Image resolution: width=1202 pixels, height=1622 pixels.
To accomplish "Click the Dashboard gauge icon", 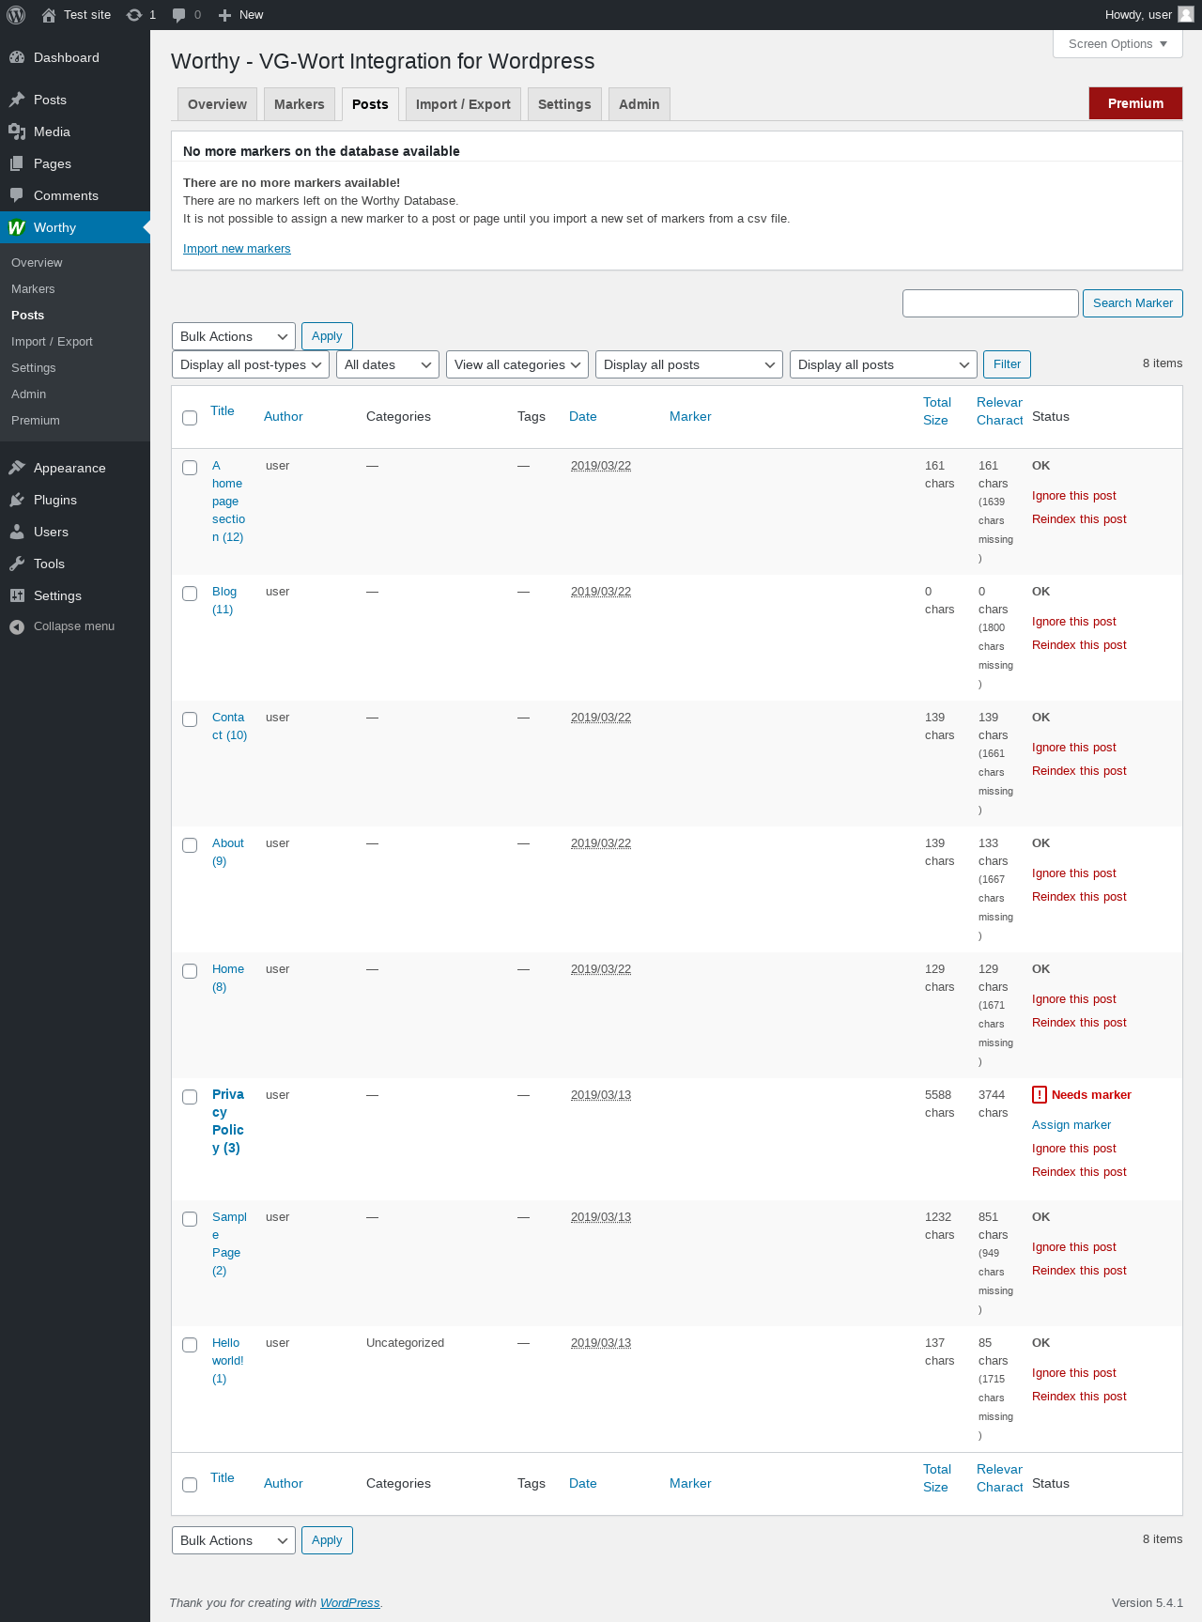I will point(17,57).
